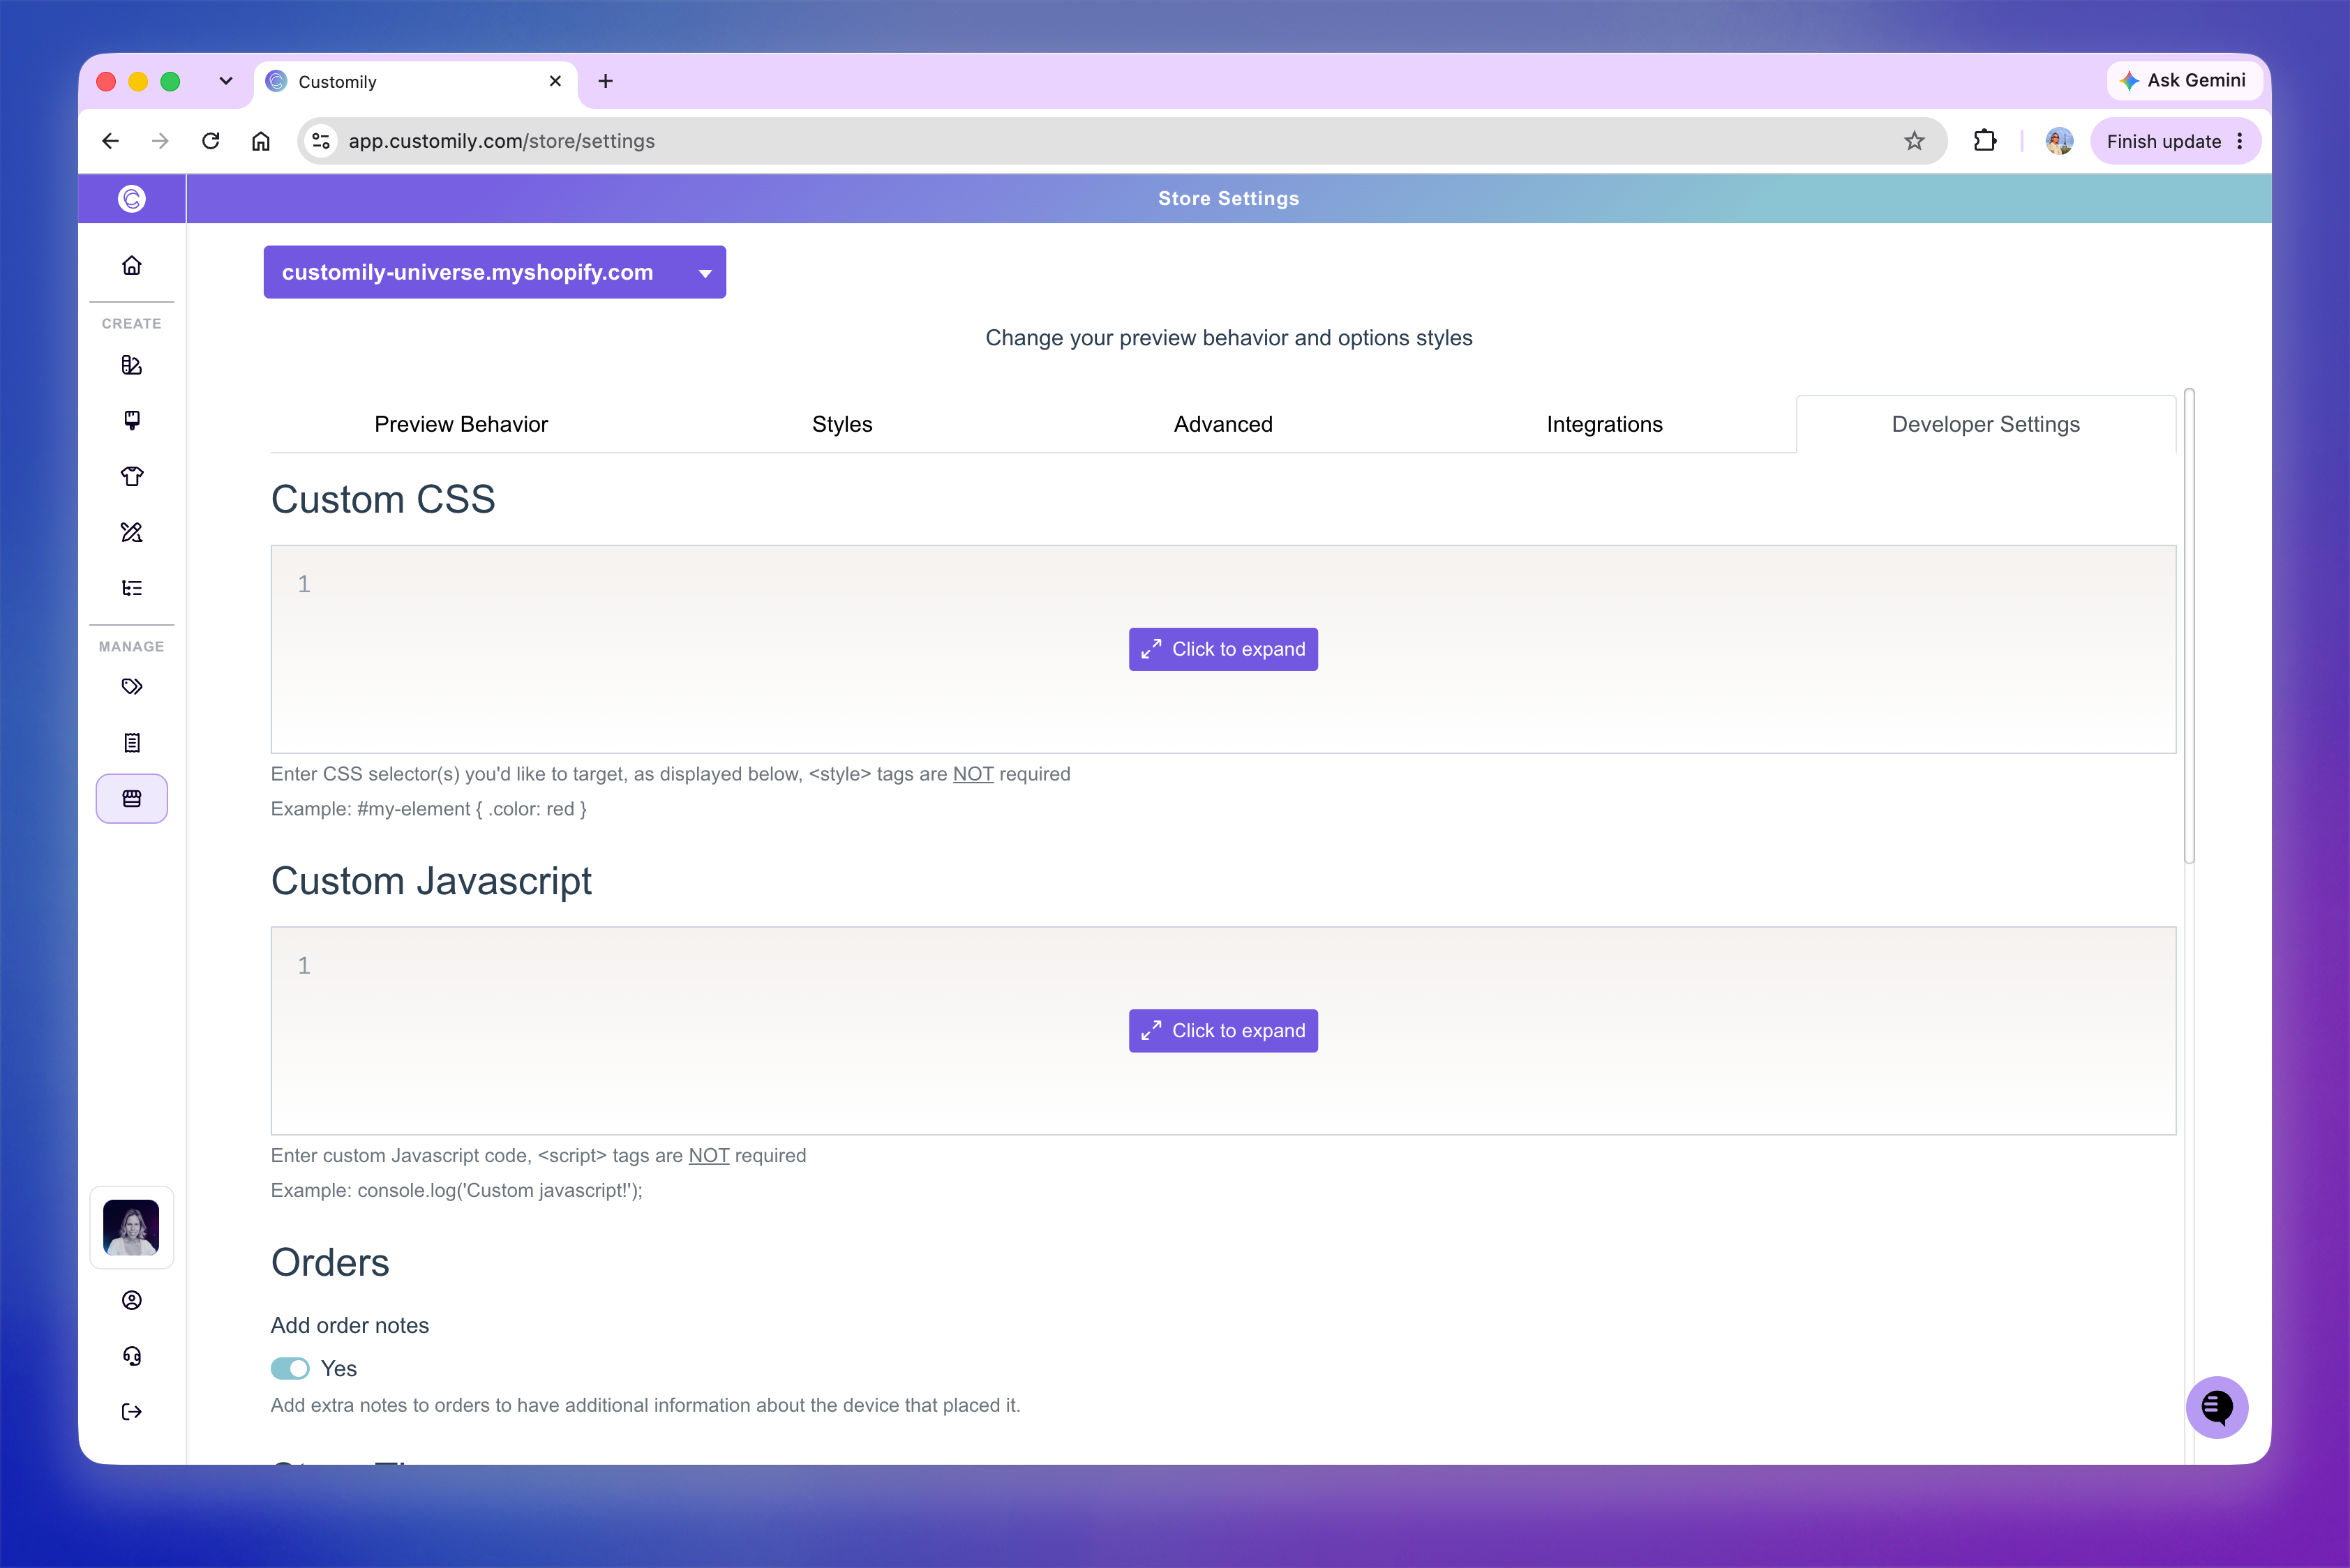Switch to the Preview Behavior tab
This screenshot has height=1568, width=2350.
[x=461, y=424]
